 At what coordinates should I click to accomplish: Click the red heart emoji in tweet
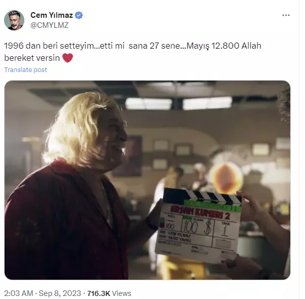pyautogui.click(x=67, y=58)
